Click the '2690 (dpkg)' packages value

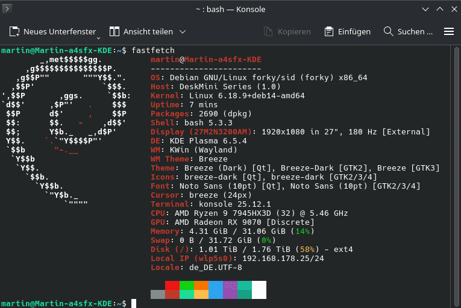(x=225, y=114)
